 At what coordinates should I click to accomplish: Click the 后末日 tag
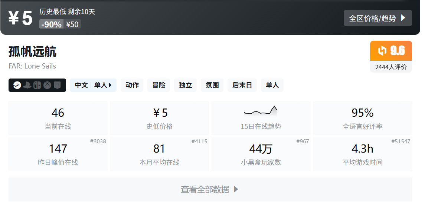(x=242, y=85)
